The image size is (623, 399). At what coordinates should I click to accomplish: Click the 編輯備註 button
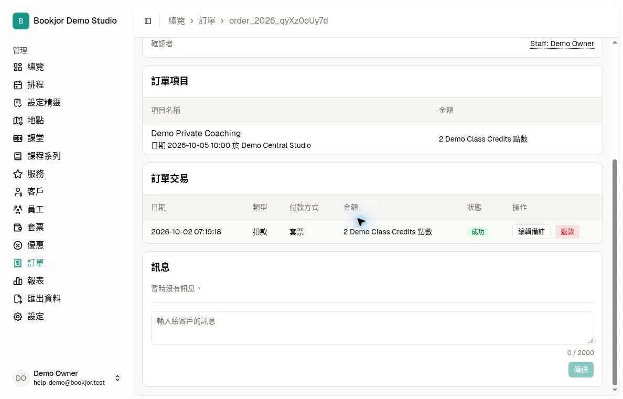[x=531, y=232]
